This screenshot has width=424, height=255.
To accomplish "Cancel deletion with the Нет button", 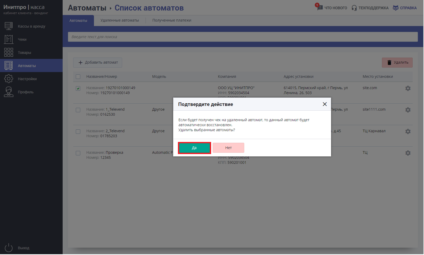I will pyautogui.click(x=228, y=148).
